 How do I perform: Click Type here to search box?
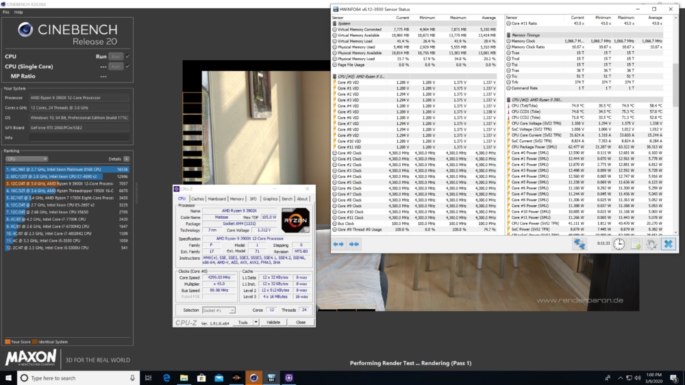[x=79, y=378]
